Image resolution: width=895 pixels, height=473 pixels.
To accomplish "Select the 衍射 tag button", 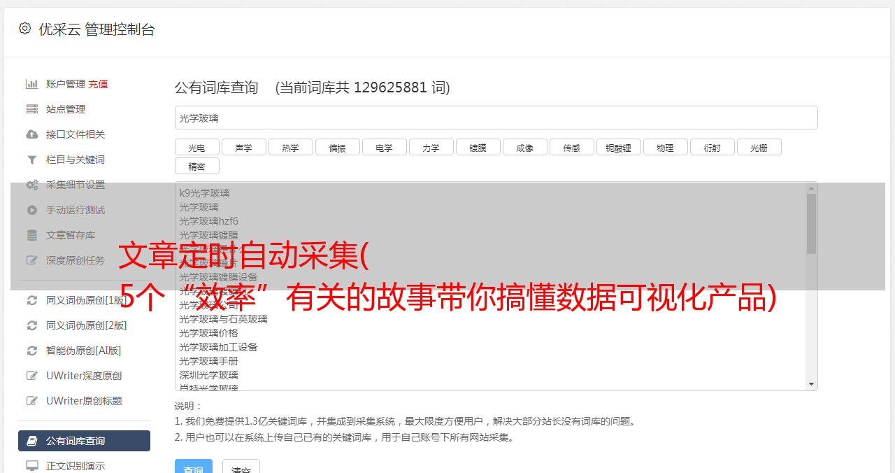I will [713, 147].
